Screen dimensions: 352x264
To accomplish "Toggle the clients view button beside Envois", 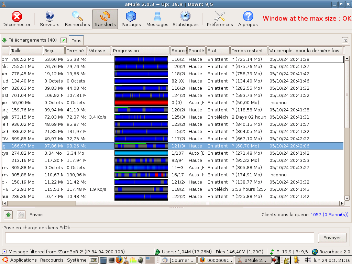I will coord(21,215).
